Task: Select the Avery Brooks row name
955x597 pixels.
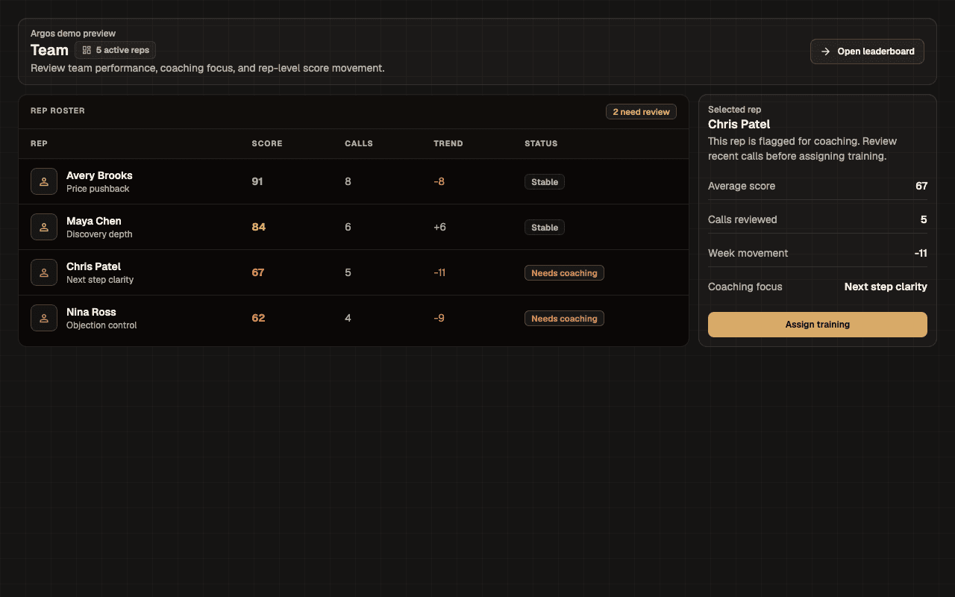Action: 99,175
